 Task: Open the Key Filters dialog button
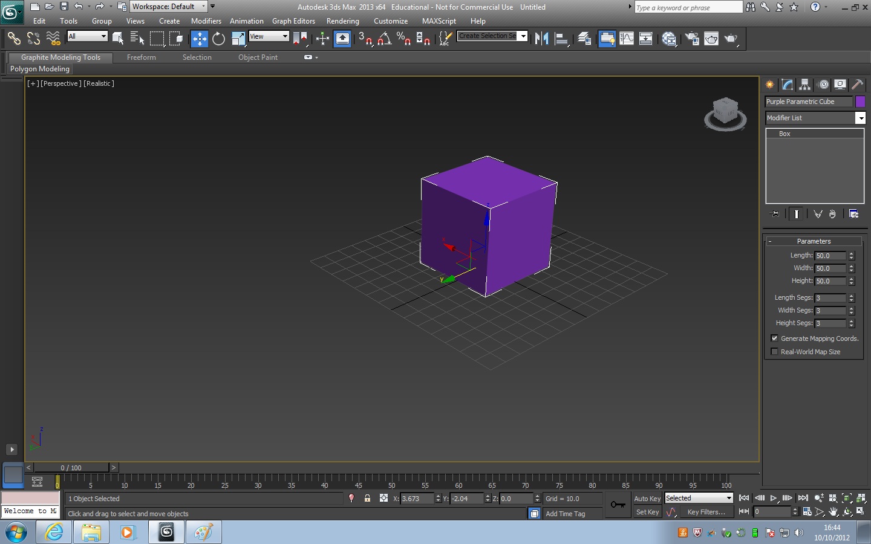click(706, 512)
